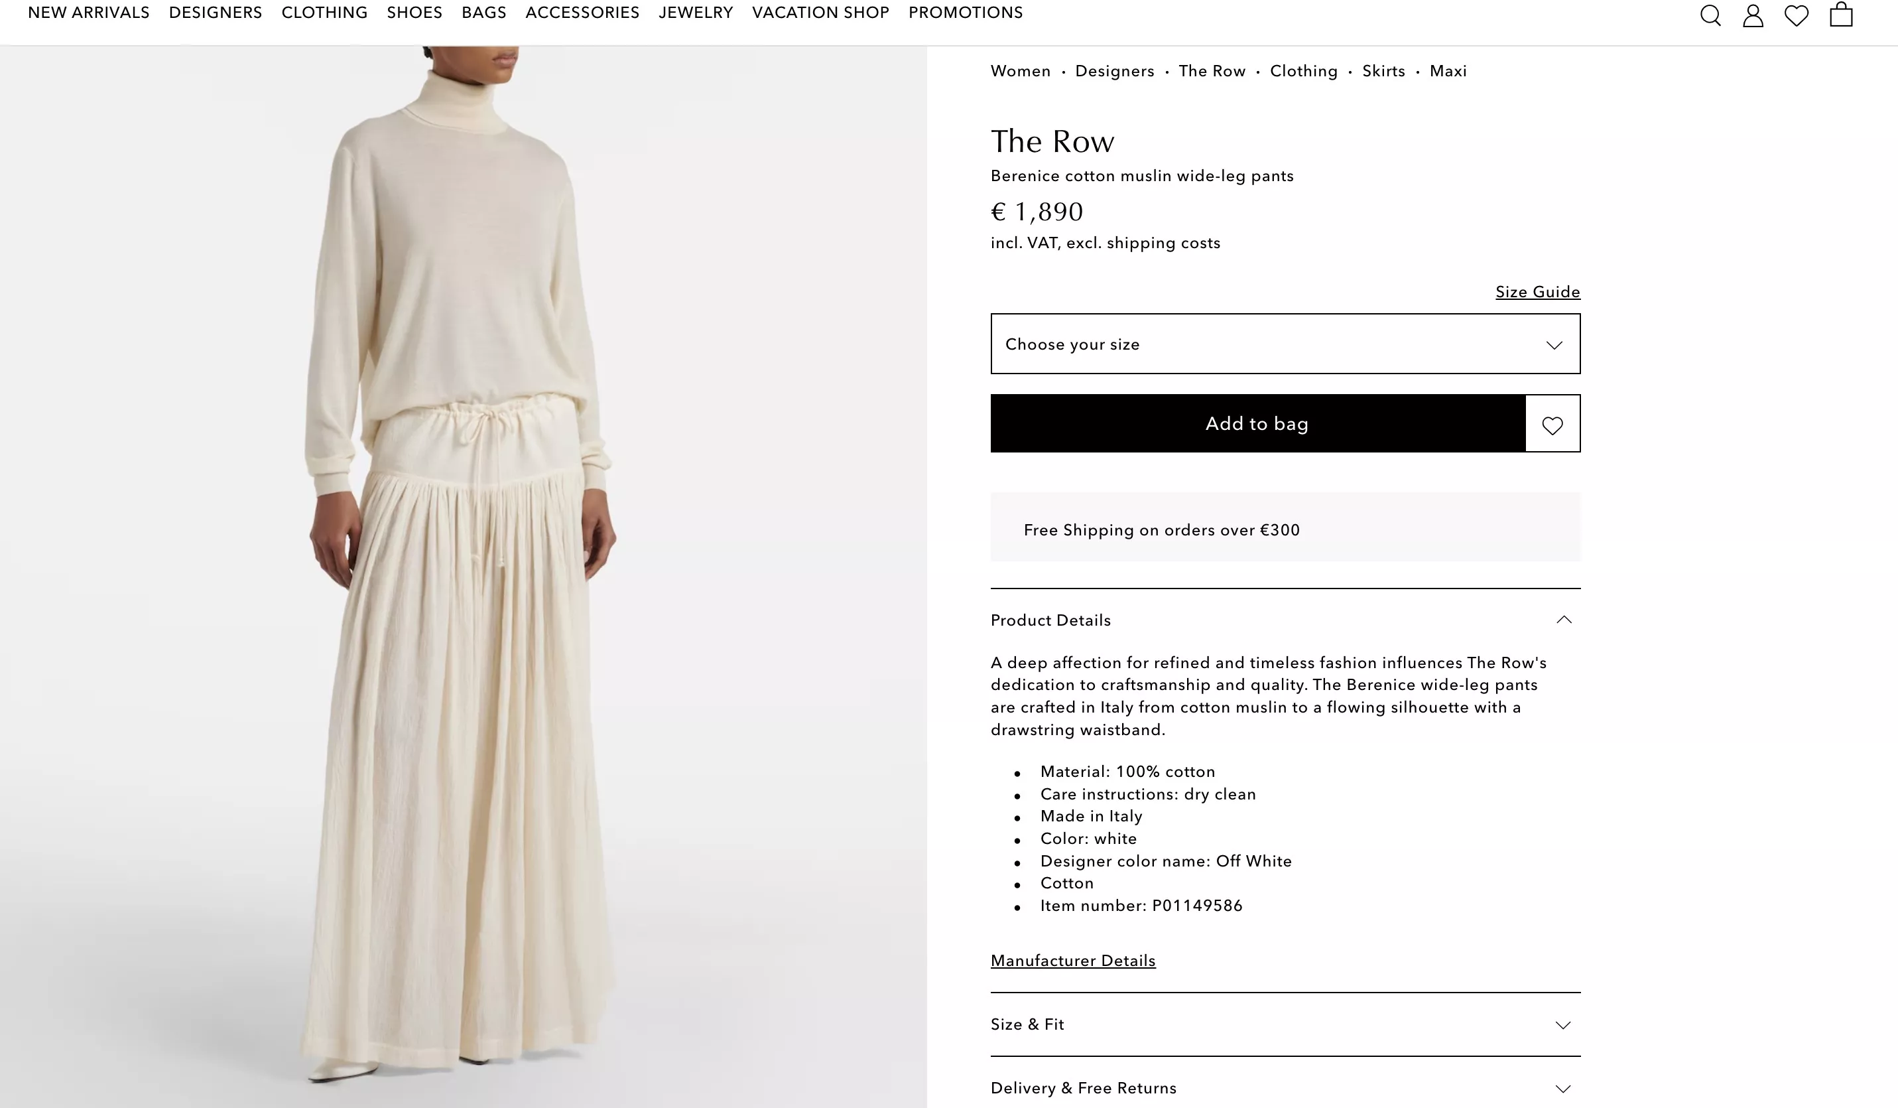Screen dimensions: 1898x1108
Task: Open the VACATION SHOP menu
Action: (x=820, y=13)
